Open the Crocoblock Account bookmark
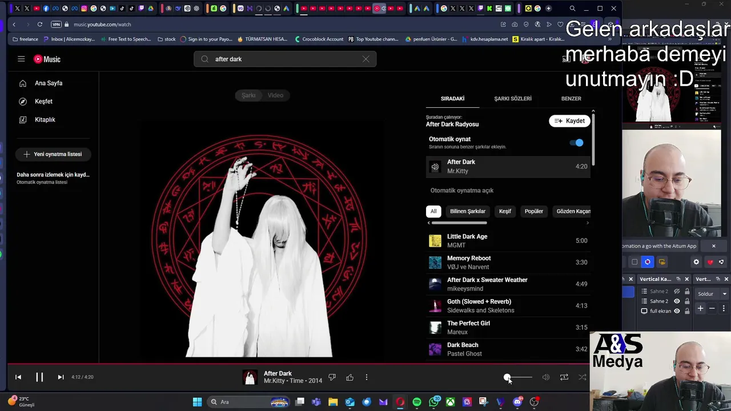This screenshot has width=731, height=411. 319,39
